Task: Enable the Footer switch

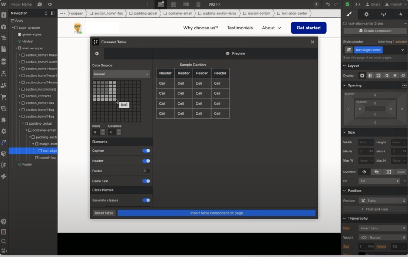Action: [146, 171]
